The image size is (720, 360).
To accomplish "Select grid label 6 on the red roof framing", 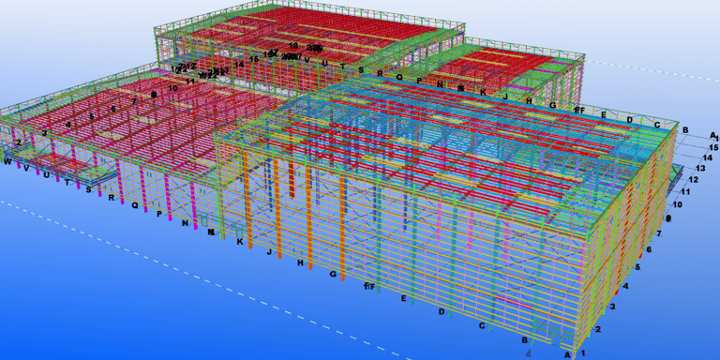I will tap(112, 109).
